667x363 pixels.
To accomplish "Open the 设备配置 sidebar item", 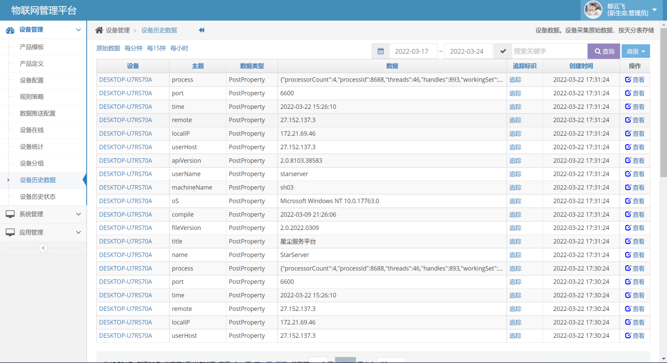I will 32,80.
